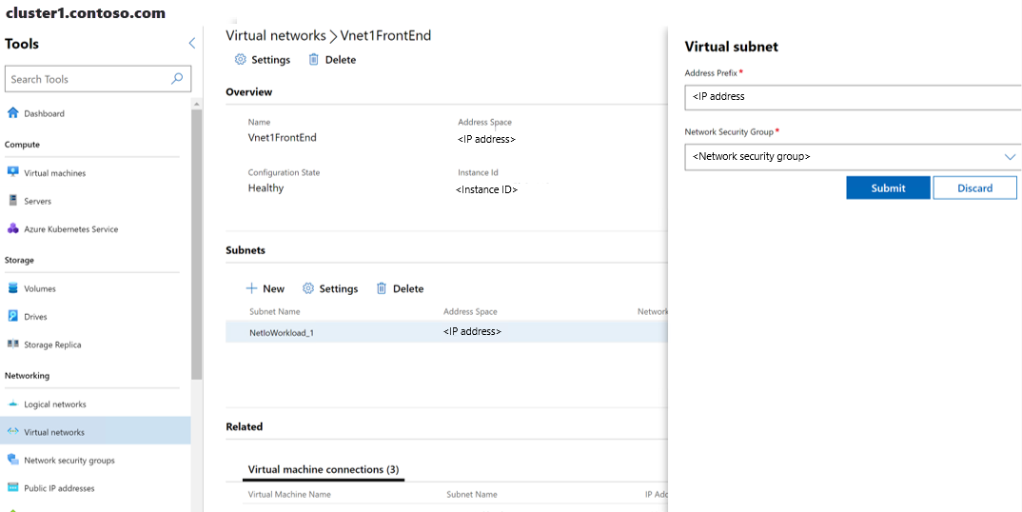The width and height of the screenshot is (1022, 512).
Task: Discard the virtual subnet changes
Action: 974,188
